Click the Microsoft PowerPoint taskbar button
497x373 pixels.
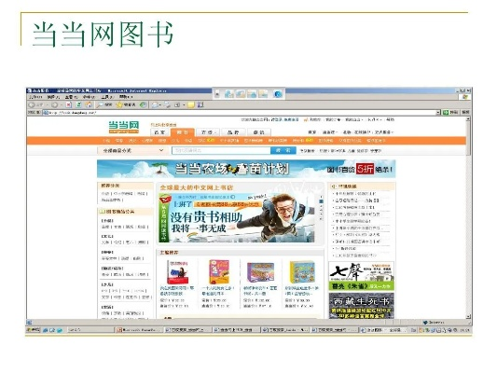click(139, 330)
